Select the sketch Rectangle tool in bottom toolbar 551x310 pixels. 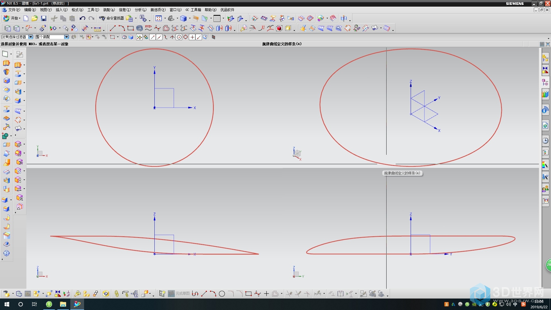(249, 294)
